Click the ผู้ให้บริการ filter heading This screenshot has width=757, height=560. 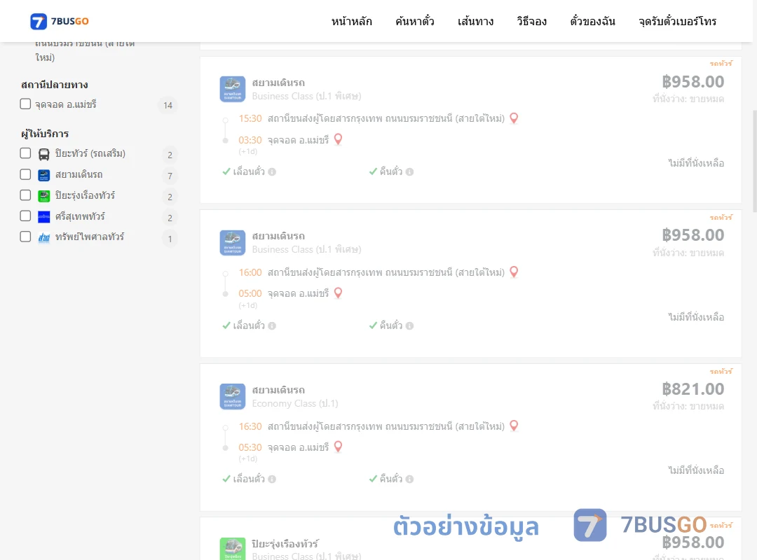(45, 134)
